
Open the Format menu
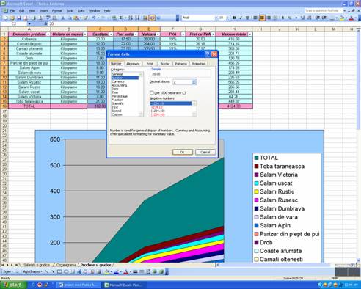56,11
